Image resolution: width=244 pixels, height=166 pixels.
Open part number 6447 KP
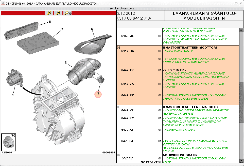[x=128, y=110]
